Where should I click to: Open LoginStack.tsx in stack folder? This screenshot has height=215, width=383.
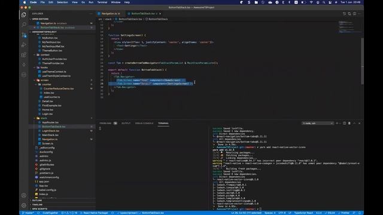pyautogui.click(x=50, y=131)
